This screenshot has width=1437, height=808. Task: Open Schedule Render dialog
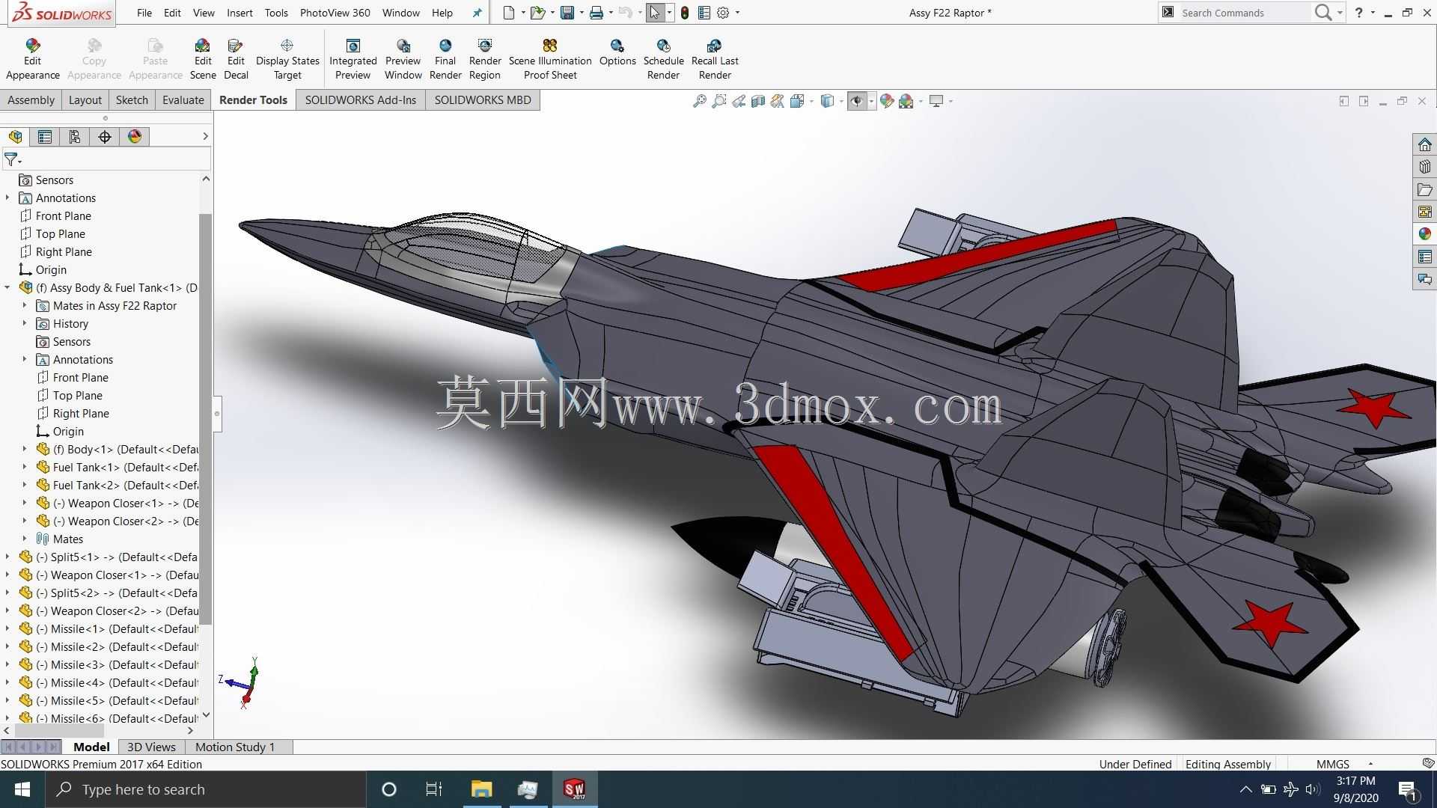coord(664,59)
